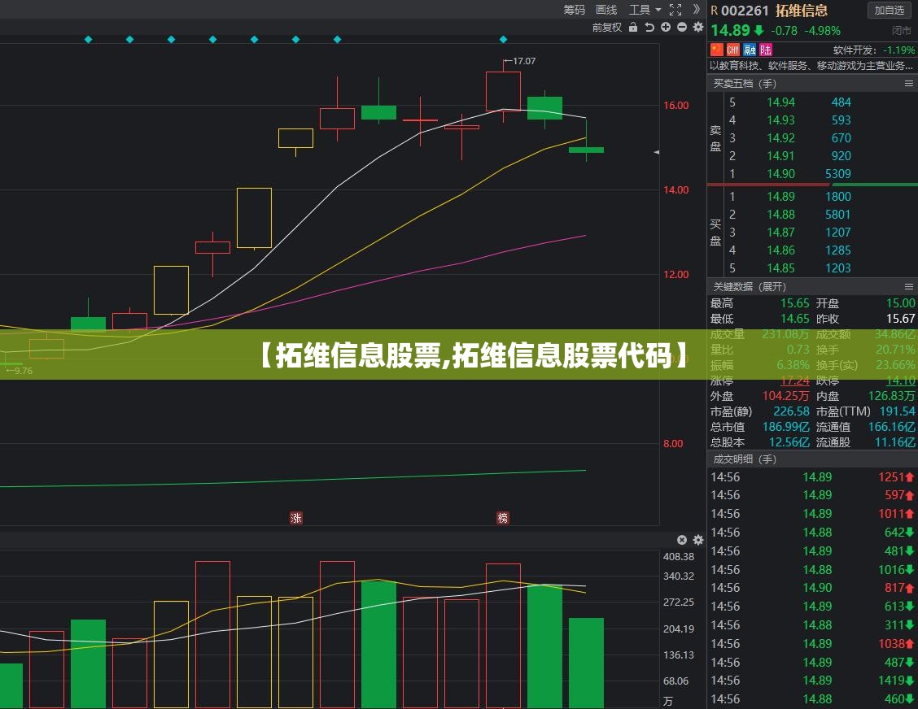Click the cyan diamond above the 17.07 candle
The image size is (918, 709).
503,40
